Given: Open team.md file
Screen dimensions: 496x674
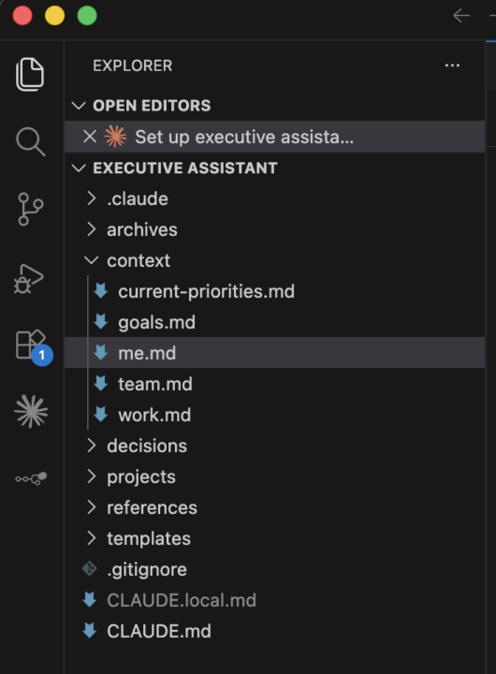Looking at the screenshot, I should click(274, 384).
